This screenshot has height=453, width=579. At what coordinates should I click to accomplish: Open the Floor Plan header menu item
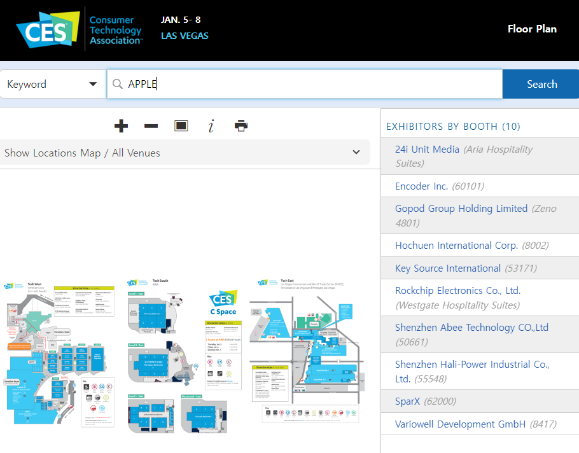point(532,29)
